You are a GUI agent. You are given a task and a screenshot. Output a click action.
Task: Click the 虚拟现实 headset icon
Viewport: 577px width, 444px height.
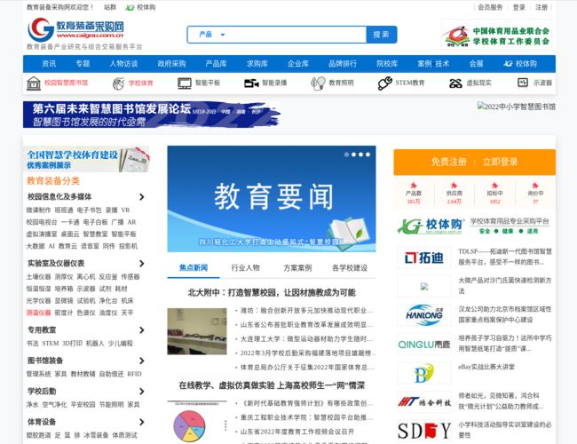point(455,83)
